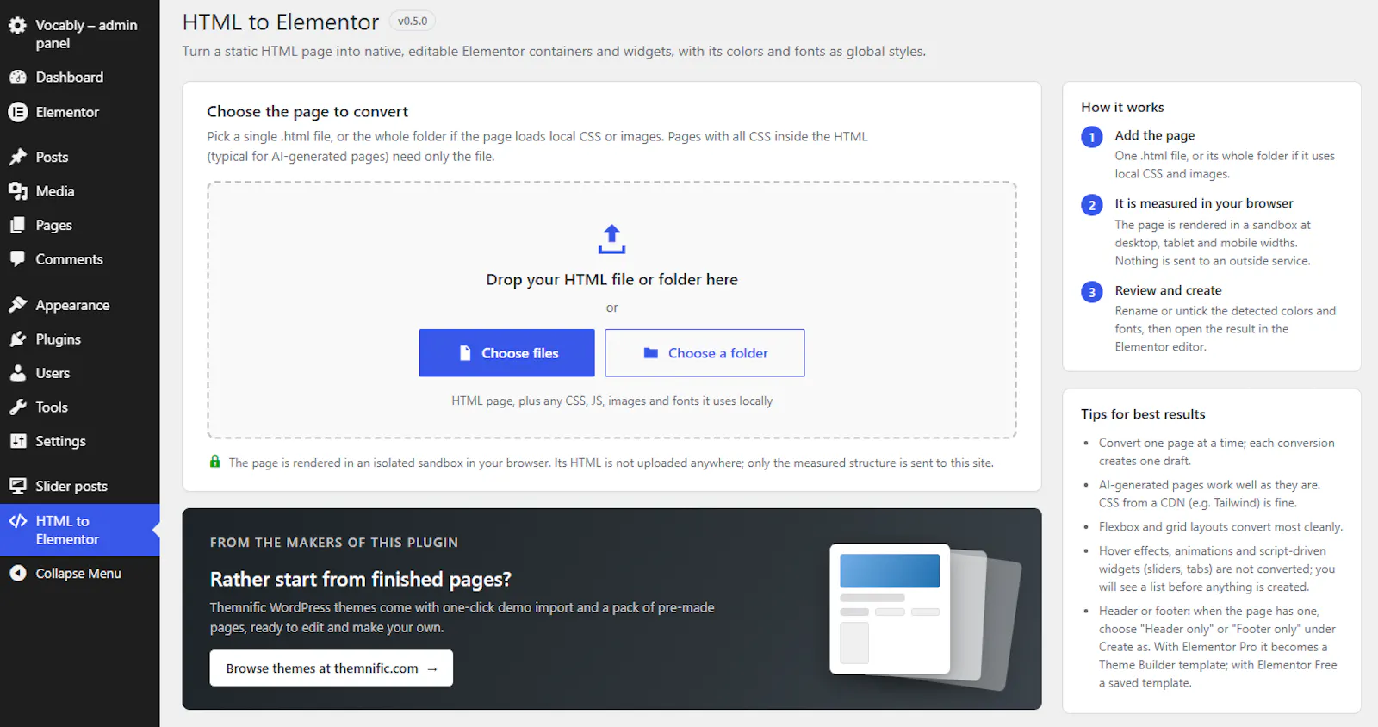Viewport: 1378px width, 727px height.
Task: Click the Choose a folder button
Action: (705, 353)
